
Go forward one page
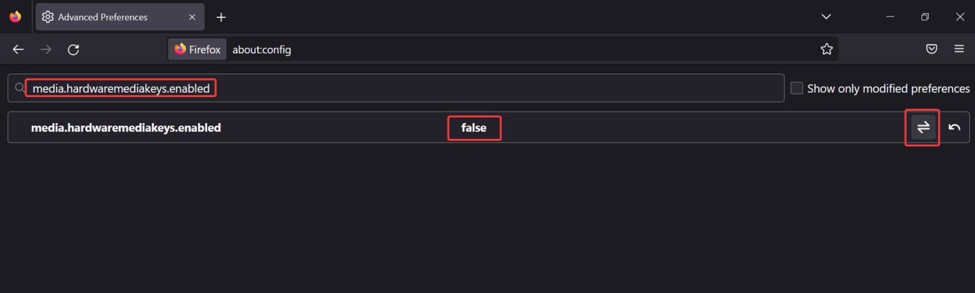coord(46,49)
